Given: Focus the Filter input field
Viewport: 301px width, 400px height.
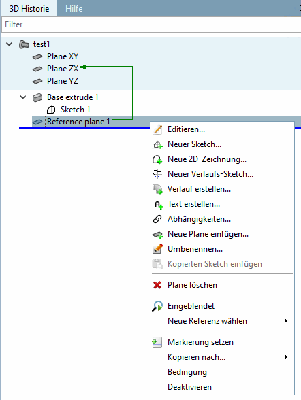Looking at the screenshot, I should (x=151, y=24).
